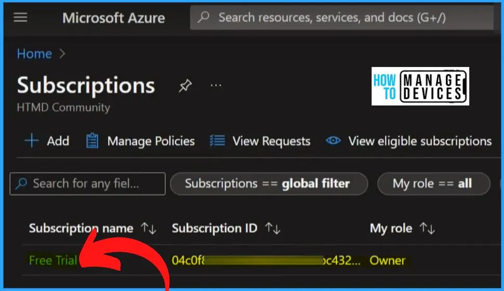Viewport: 504px width, 291px height.
Task: Click the magnifier icon in the filter search box
Action: click(21, 183)
